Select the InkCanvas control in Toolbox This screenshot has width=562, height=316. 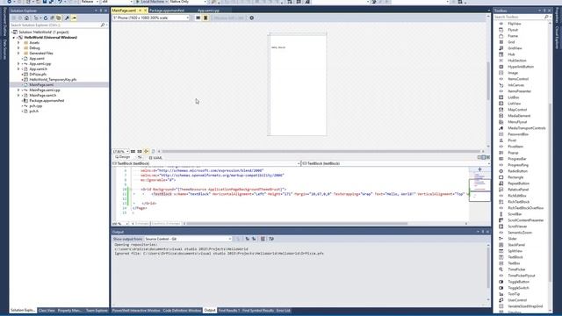coord(515,85)
